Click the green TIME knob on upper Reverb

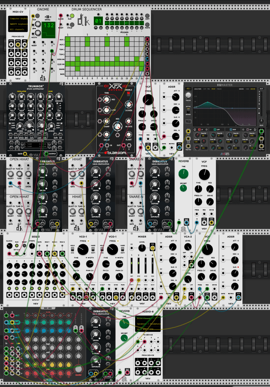point(184,174)
